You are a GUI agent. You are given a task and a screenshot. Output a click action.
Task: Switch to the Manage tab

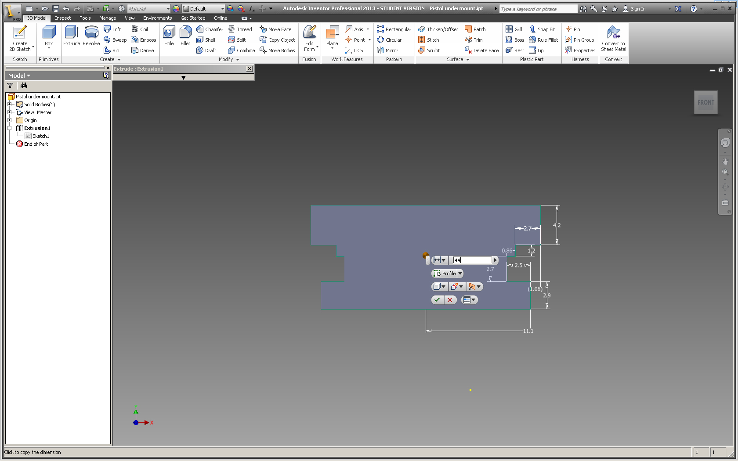tap(108, 18)
